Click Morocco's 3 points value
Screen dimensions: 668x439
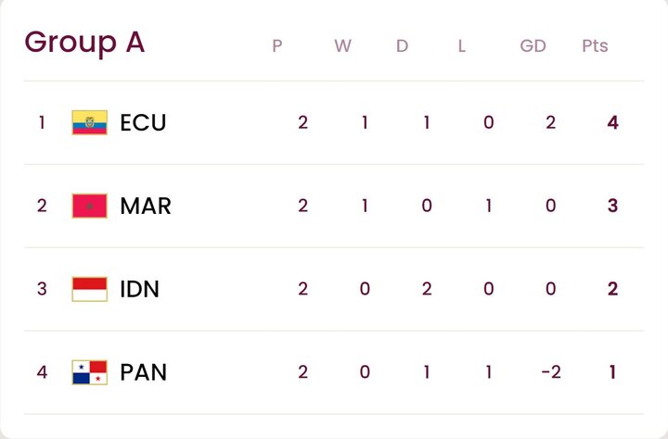point(612,206)
